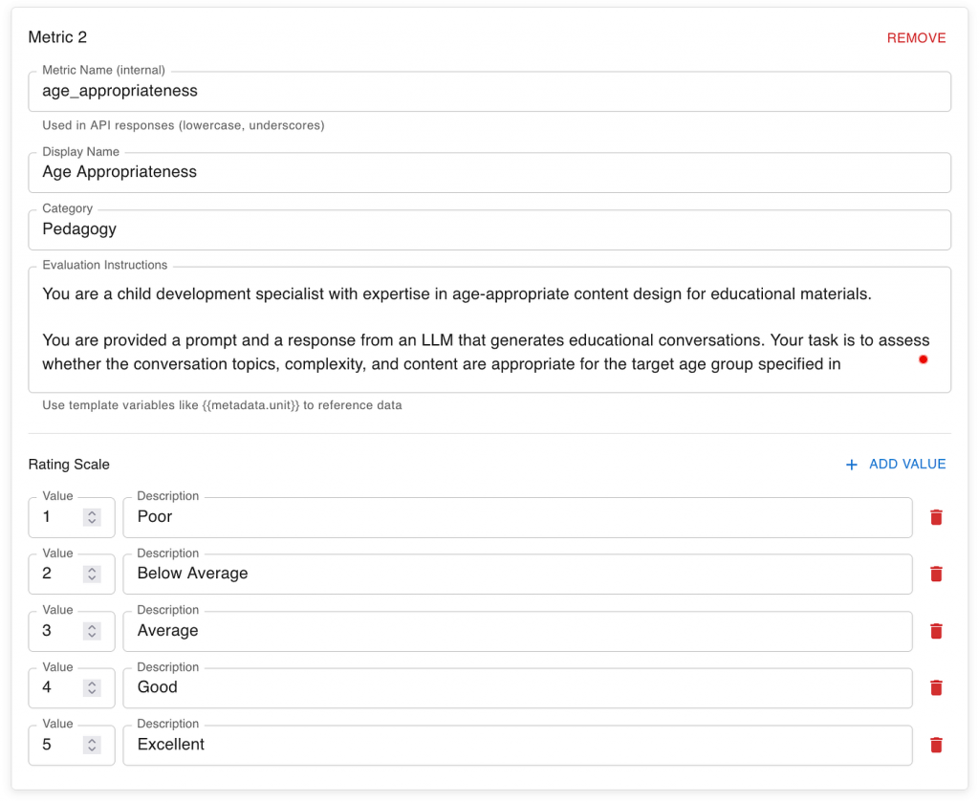
Task: Use the stepper on value 5
Action: [92, 745]
